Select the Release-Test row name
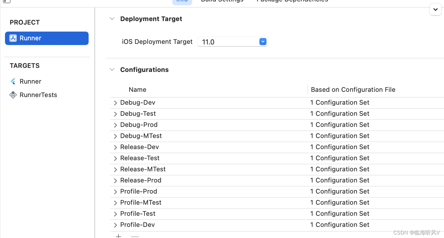Viewport: 444px width, 238px height. pyautogui.click(x=140, y=158)
